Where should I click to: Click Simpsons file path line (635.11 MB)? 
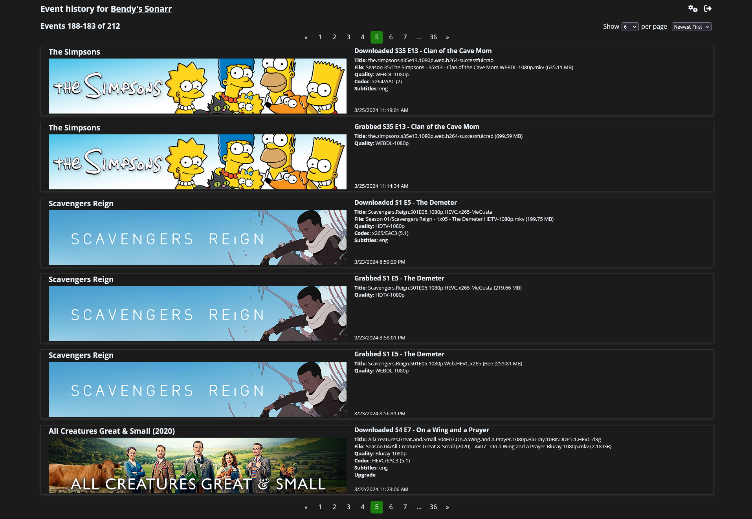(464, 68)
